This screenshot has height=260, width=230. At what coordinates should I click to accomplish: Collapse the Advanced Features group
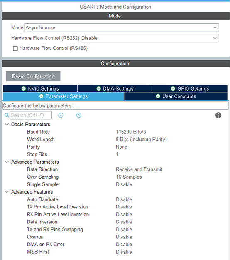7,192
